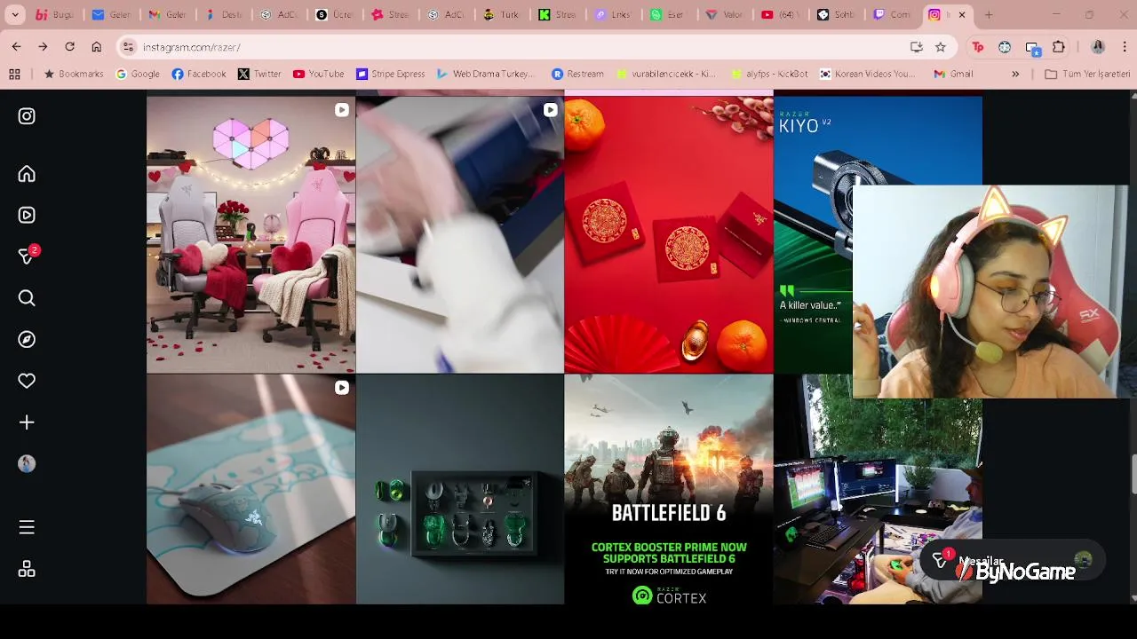Open the Gmail bookmark
This screenshot has height=639, width=1137.
(953, 75)
